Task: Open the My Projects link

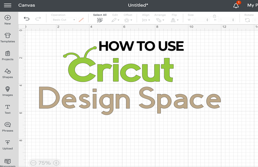Action: click(x=253, y=5)
